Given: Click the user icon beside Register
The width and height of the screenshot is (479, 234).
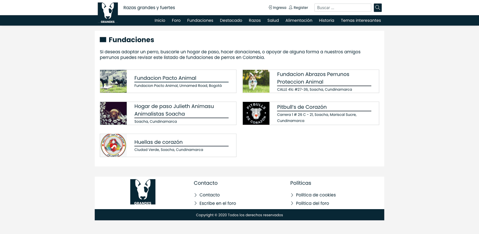Looking at the screenshot, I should click(x=291, y=7).
